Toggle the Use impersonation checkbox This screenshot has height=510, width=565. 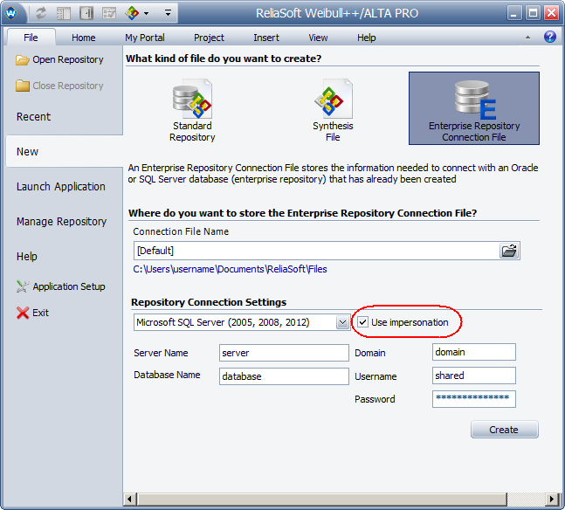[x=363, y=322]
